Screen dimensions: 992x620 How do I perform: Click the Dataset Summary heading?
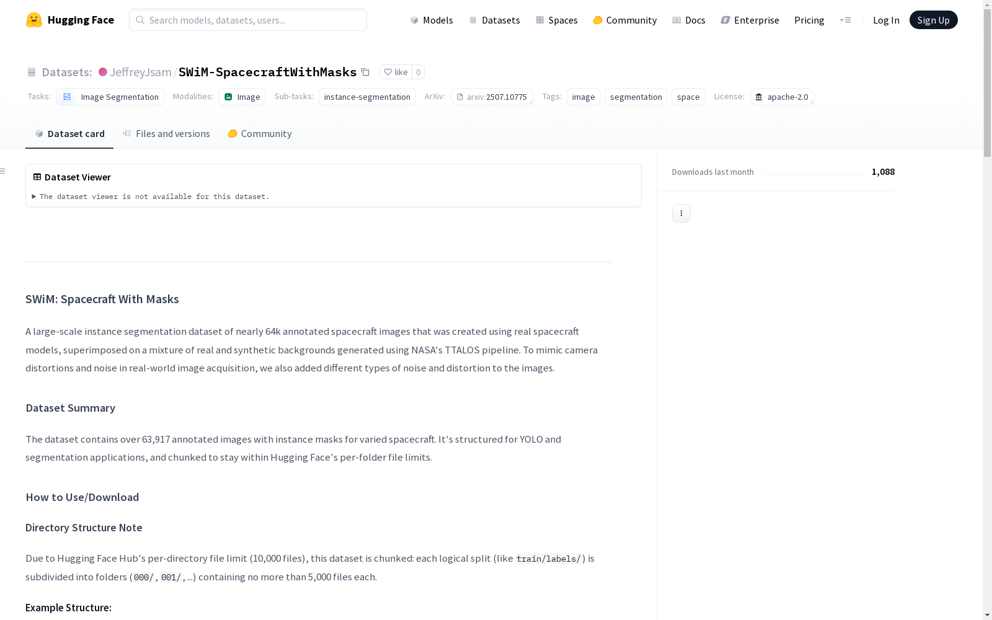point(71,408)
